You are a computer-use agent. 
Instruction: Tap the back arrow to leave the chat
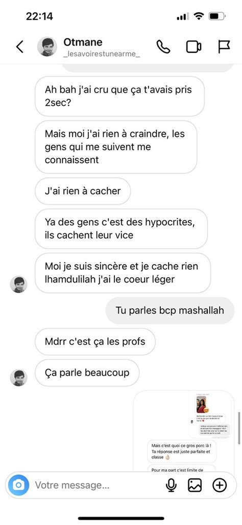click(x=20, y=47)
